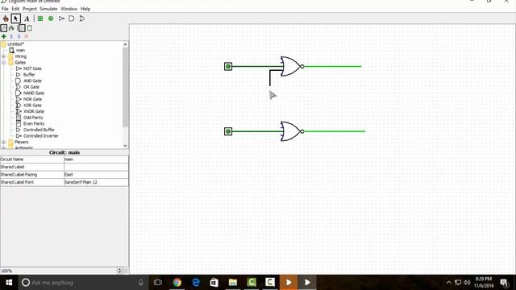This screenshot has width=516, height=290.
Task: Switch to circuit layout view
Action: click(x=22, y=28)
